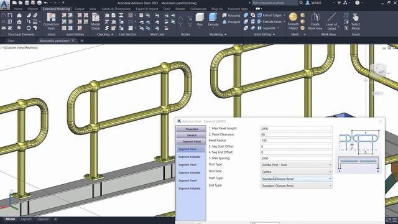Switch to the Layout2 tab
Image resolution: width=398 pixels, height=224 pixels.
click(43, 219)
